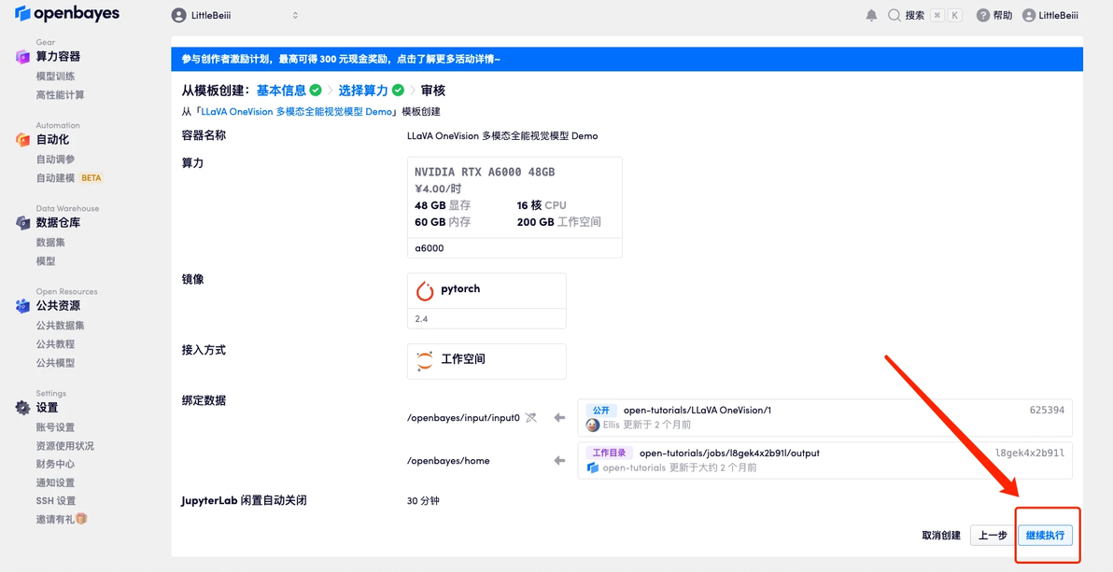Click the green check next to 选择算力
The height and width of the screenshot is (572, 1113).
point(398,91)
